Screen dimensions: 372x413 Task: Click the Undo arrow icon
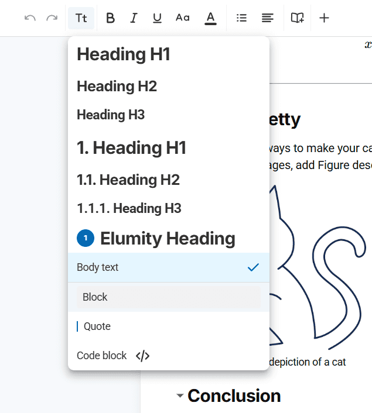point(30,18)
